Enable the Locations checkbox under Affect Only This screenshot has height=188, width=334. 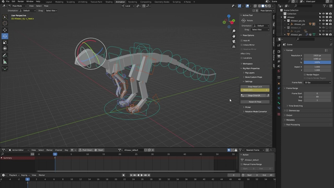pyautogui.click(x=242, y=58)
